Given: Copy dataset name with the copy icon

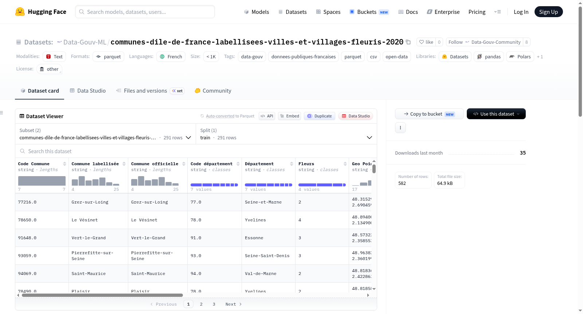Looking at the screenshot, I should pyautogui.click(x=408, y=42).
